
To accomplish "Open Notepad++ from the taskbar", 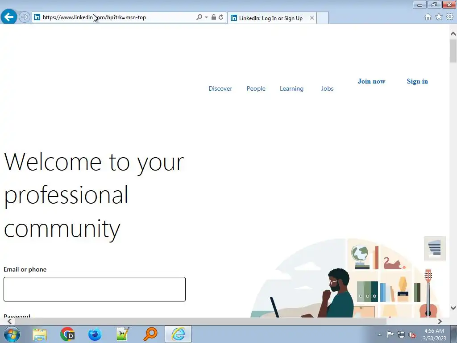I will click(x=122, y=334).
